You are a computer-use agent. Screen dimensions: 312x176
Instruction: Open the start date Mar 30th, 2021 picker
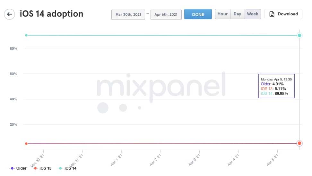tap(128, 15)
